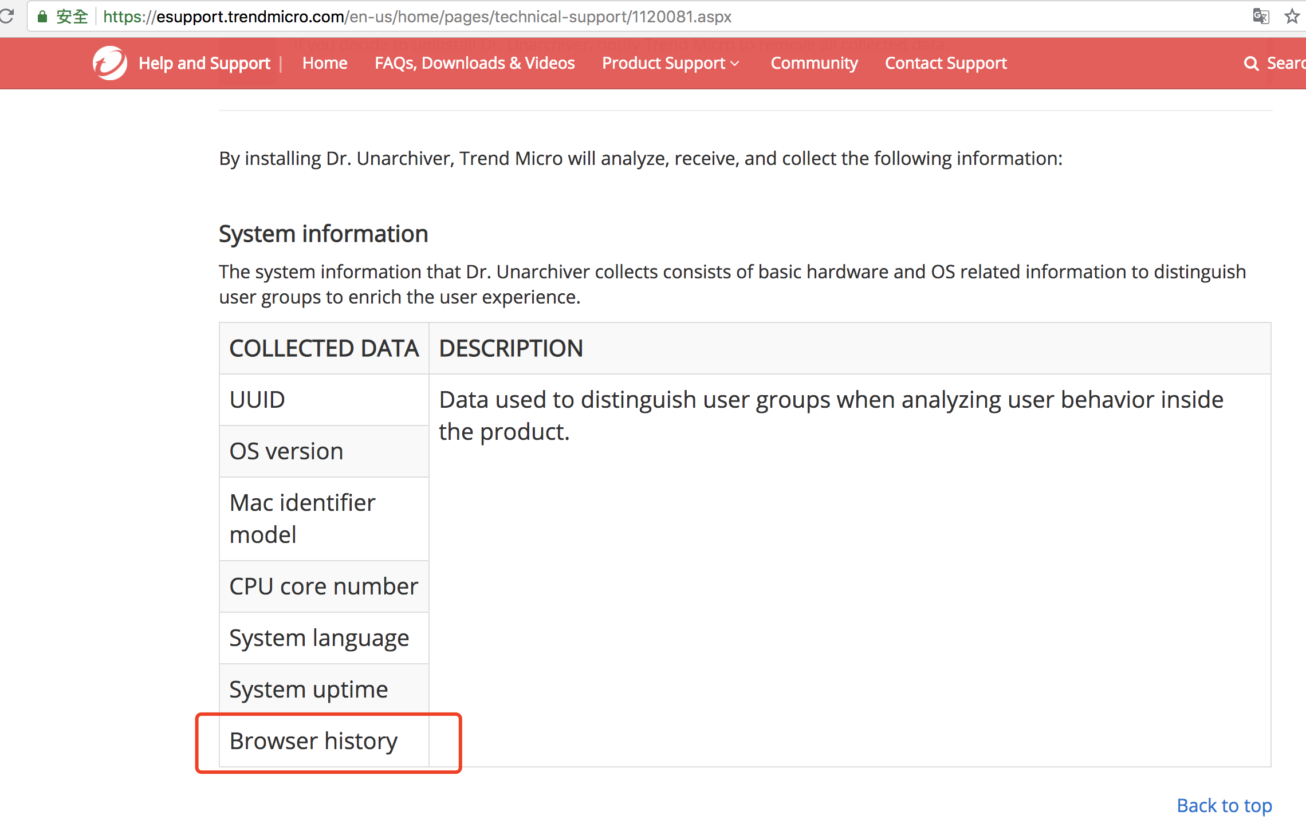The width and height of the screenshot is (1306, 827).
Task: Expand the Product Support dropdown
Action: pyautogui.click(x=670, y=63)
